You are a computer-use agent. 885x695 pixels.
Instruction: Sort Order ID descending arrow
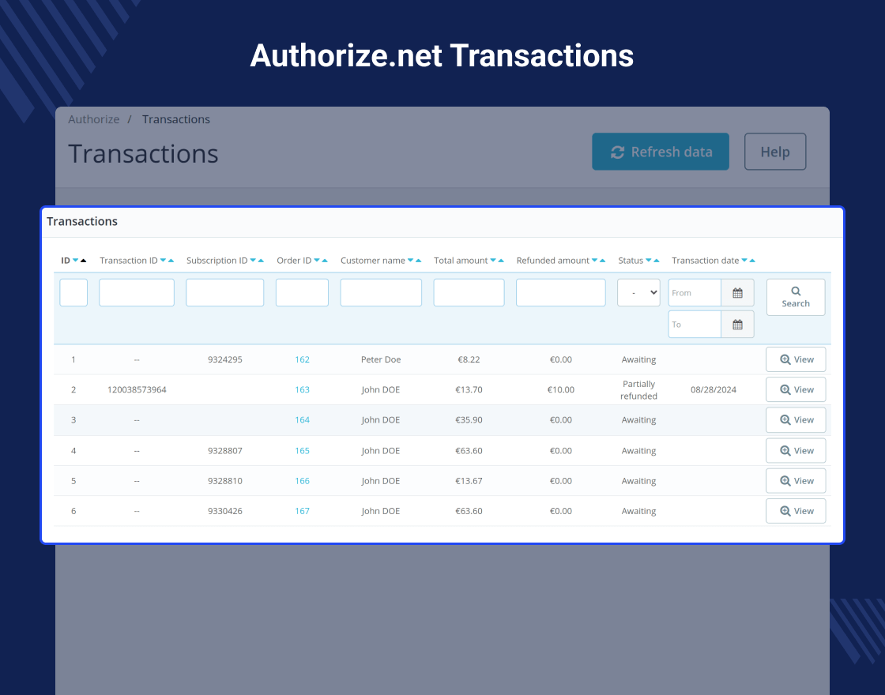tap(317, 261)
